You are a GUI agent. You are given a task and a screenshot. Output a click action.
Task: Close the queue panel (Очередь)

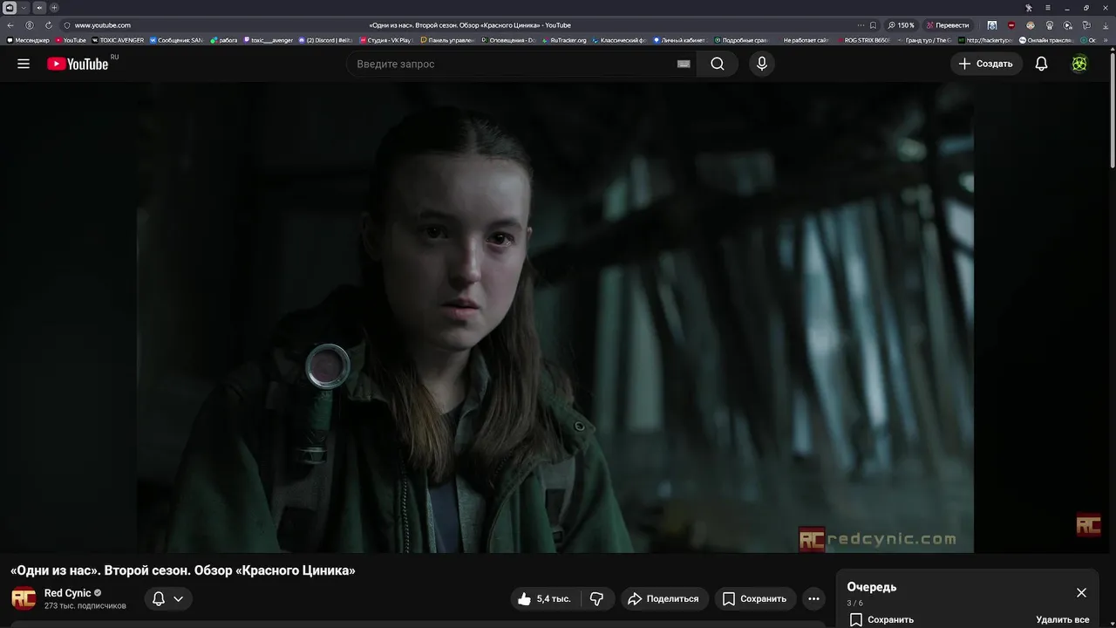[x=1081, y=592]
